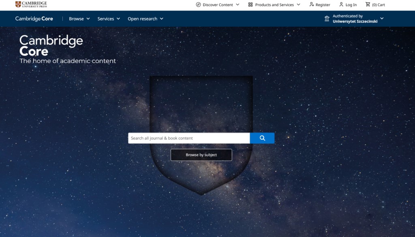Open the Browse dropdown arrow
The image size is (415, 237).
coord(88,19)
